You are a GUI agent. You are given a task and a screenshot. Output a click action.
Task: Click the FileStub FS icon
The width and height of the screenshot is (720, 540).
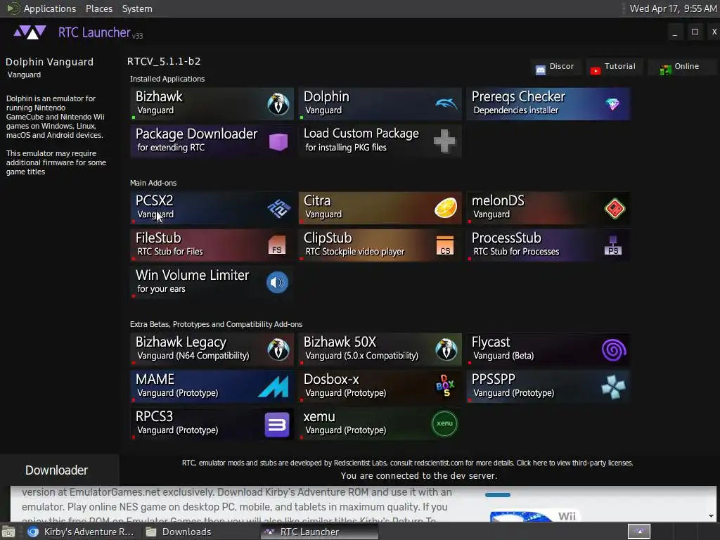[277, 245]
